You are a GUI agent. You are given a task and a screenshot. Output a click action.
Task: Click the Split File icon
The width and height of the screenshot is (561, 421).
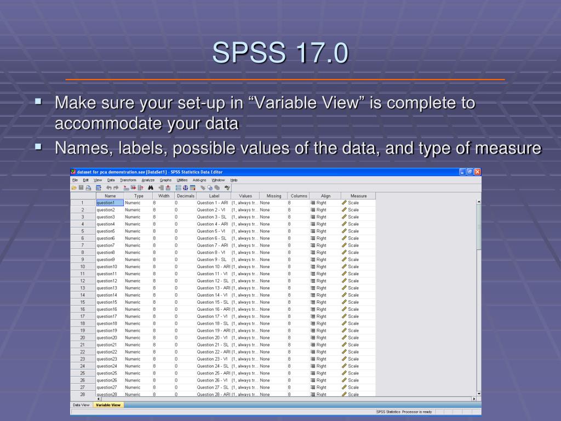tap(178, 187)
